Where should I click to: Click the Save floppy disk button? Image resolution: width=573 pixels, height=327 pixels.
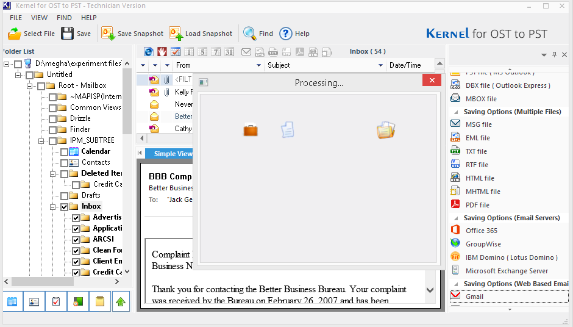pyautogui.click(x=76, y=34)
